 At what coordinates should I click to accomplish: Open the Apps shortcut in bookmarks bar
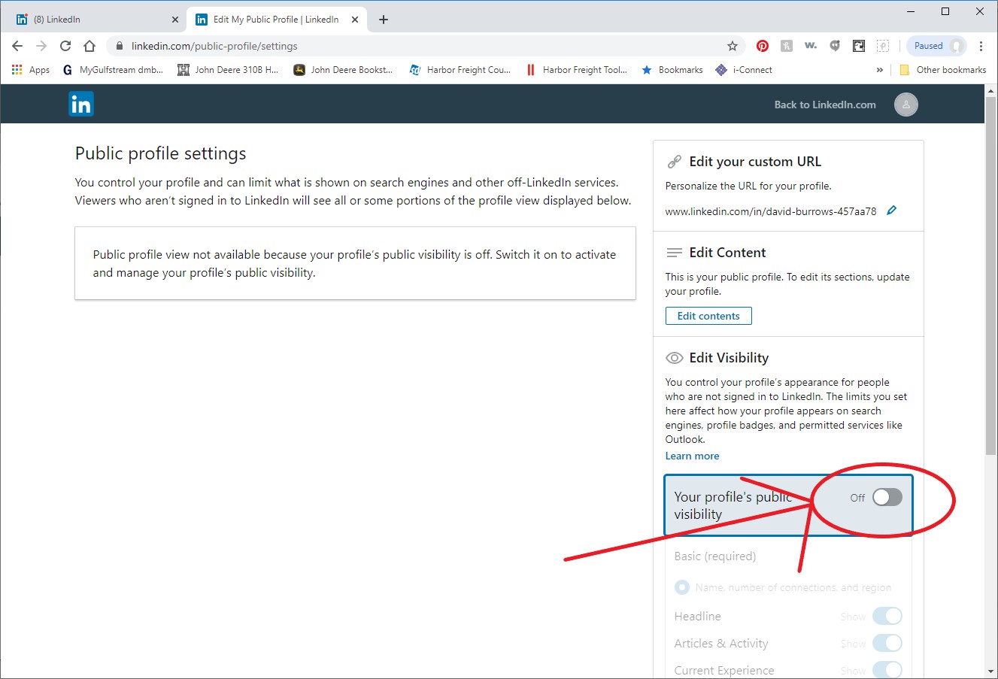point(31,70)
